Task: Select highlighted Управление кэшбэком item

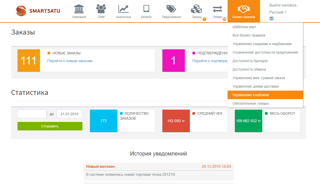Action: click(265, 95)
